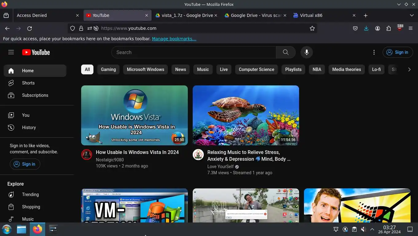Open the roadside man video thumbnail

tap(246, 206)
